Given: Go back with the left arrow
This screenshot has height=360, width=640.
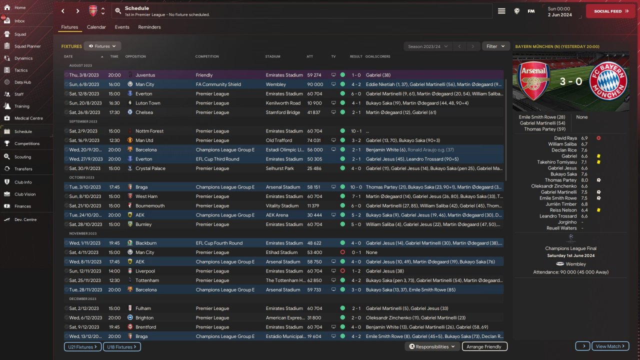Looking at the screenshot, I should (63, 11).
